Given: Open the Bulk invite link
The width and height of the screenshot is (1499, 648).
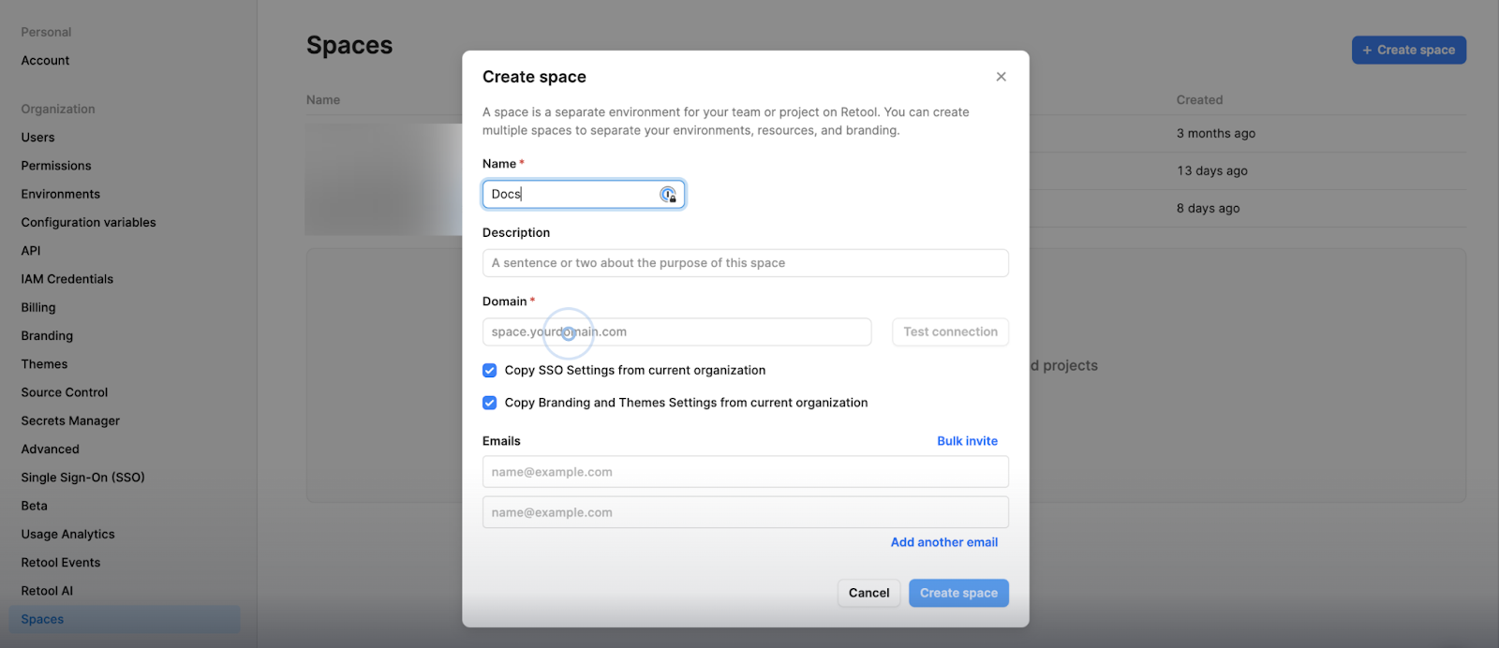Looking at the screenshot, I should [x=967, y=441].
